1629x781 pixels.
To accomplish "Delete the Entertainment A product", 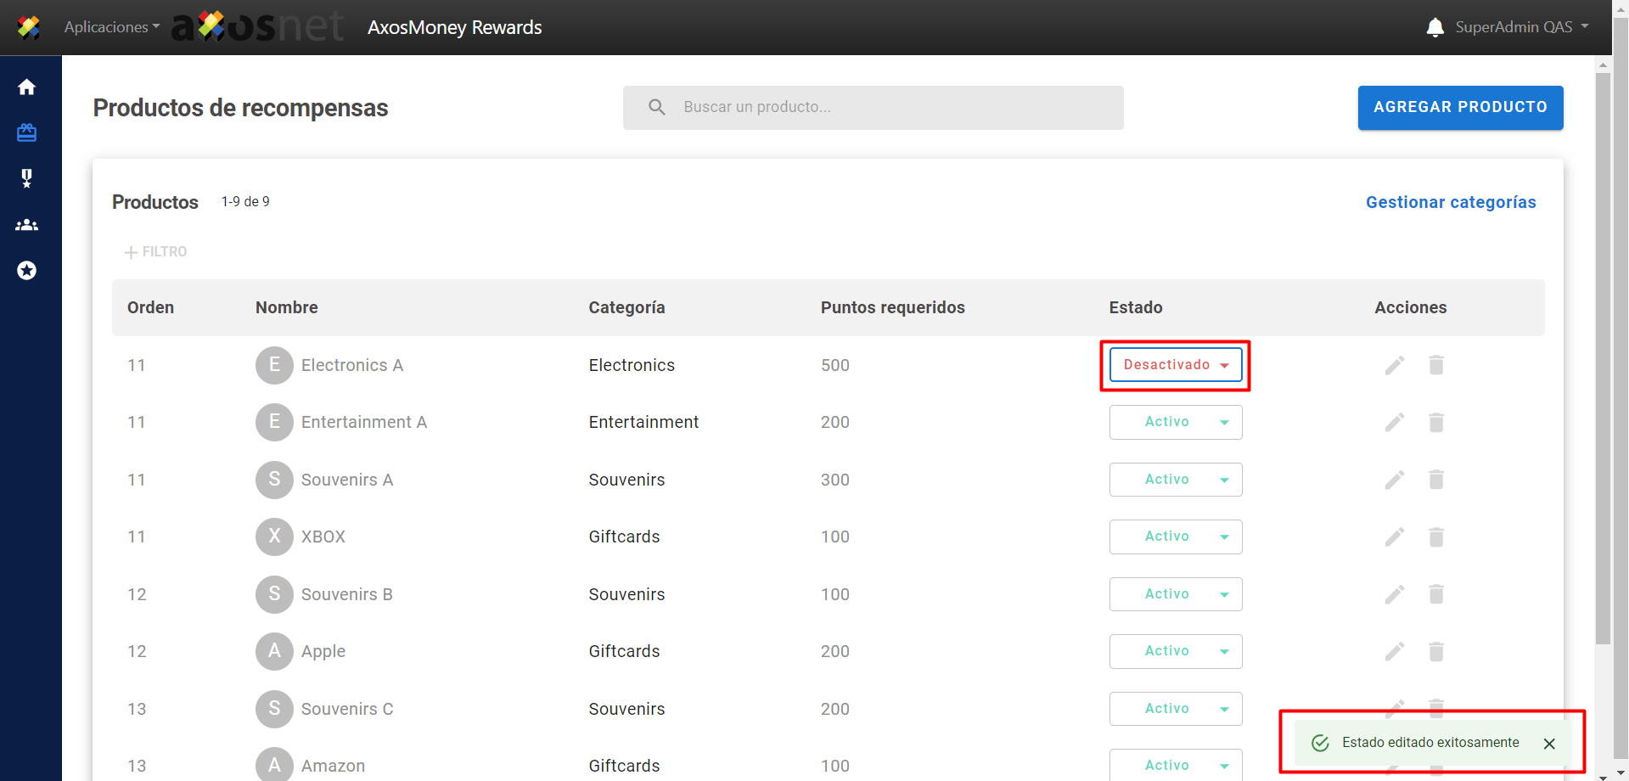I will [1435, 422].
